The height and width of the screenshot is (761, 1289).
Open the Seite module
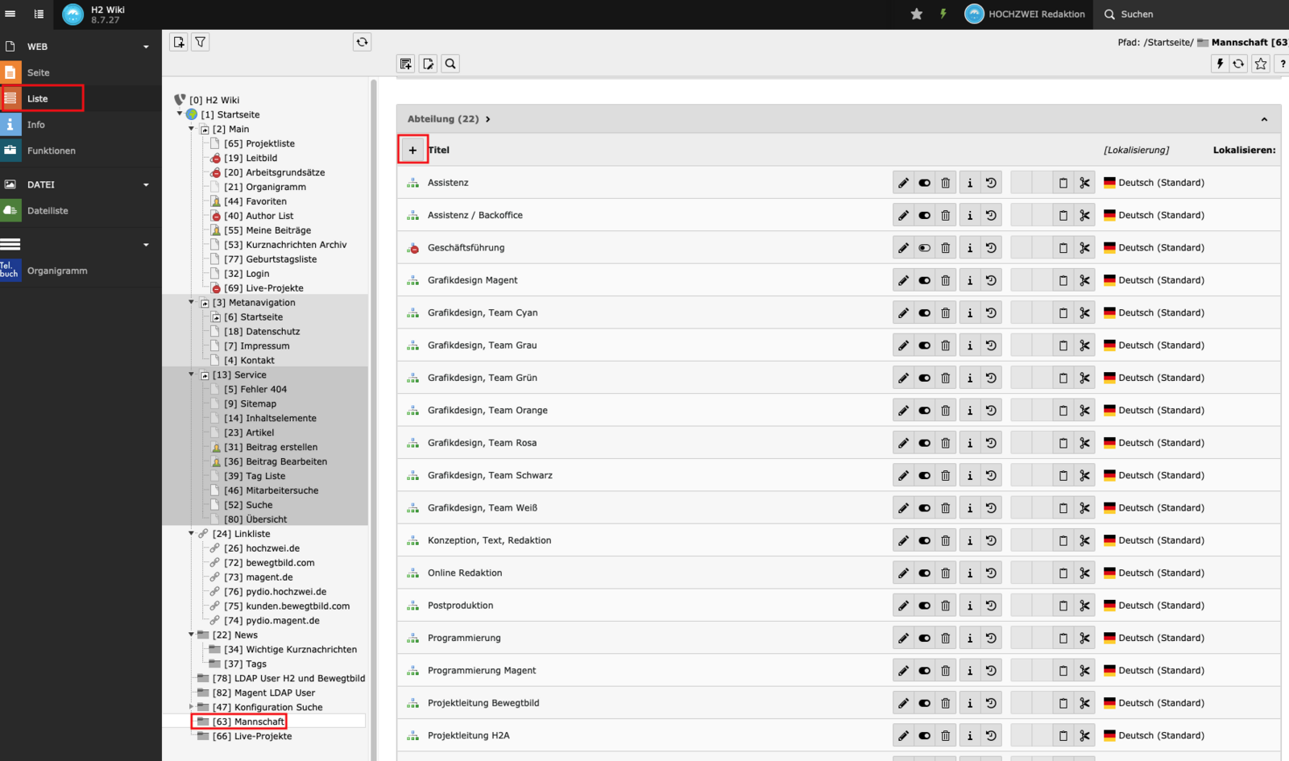(38, 72)
